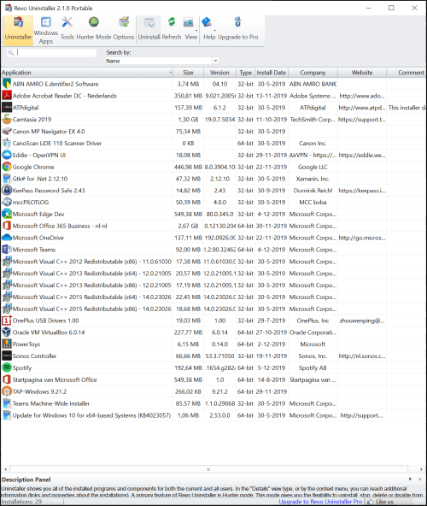Screen dimensions: 427x506
Task: Select CanoScan LiDE 110 Scanner Driver row
Action: (213, 144)
